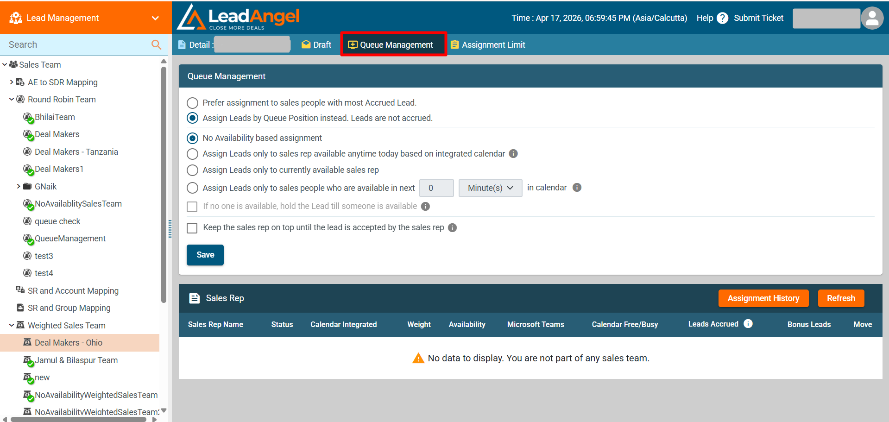Open Assignment History
The image size is (889, 422).
point(763,298)
